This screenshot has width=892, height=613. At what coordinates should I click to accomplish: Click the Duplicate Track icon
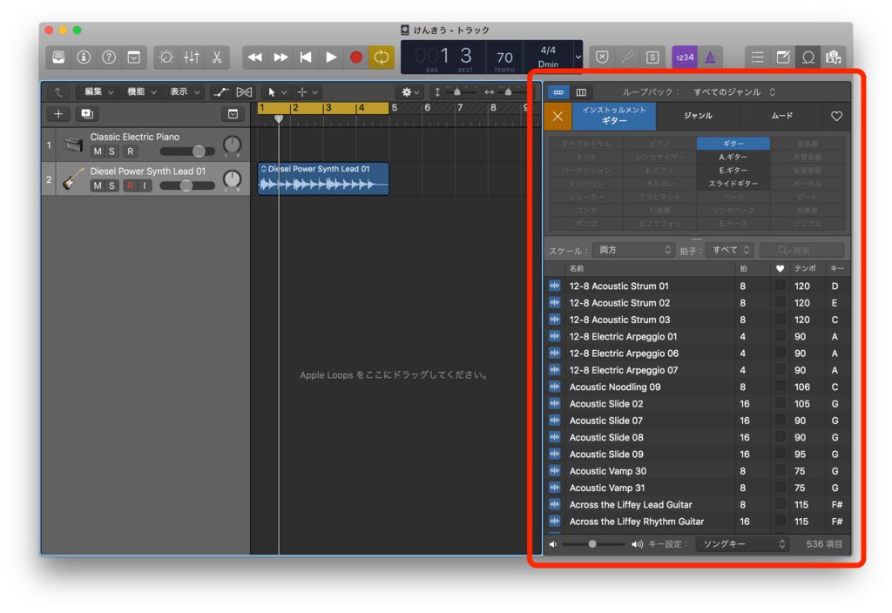click(86, 114)
